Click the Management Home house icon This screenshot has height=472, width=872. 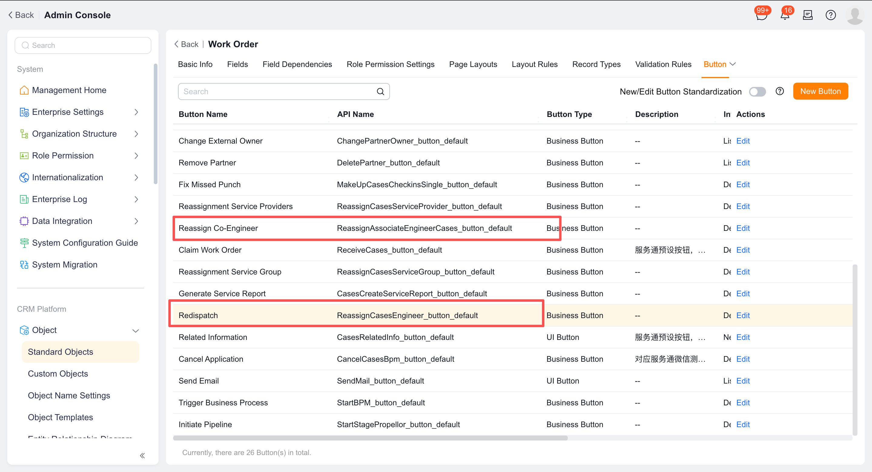click(x=24, y=90)
